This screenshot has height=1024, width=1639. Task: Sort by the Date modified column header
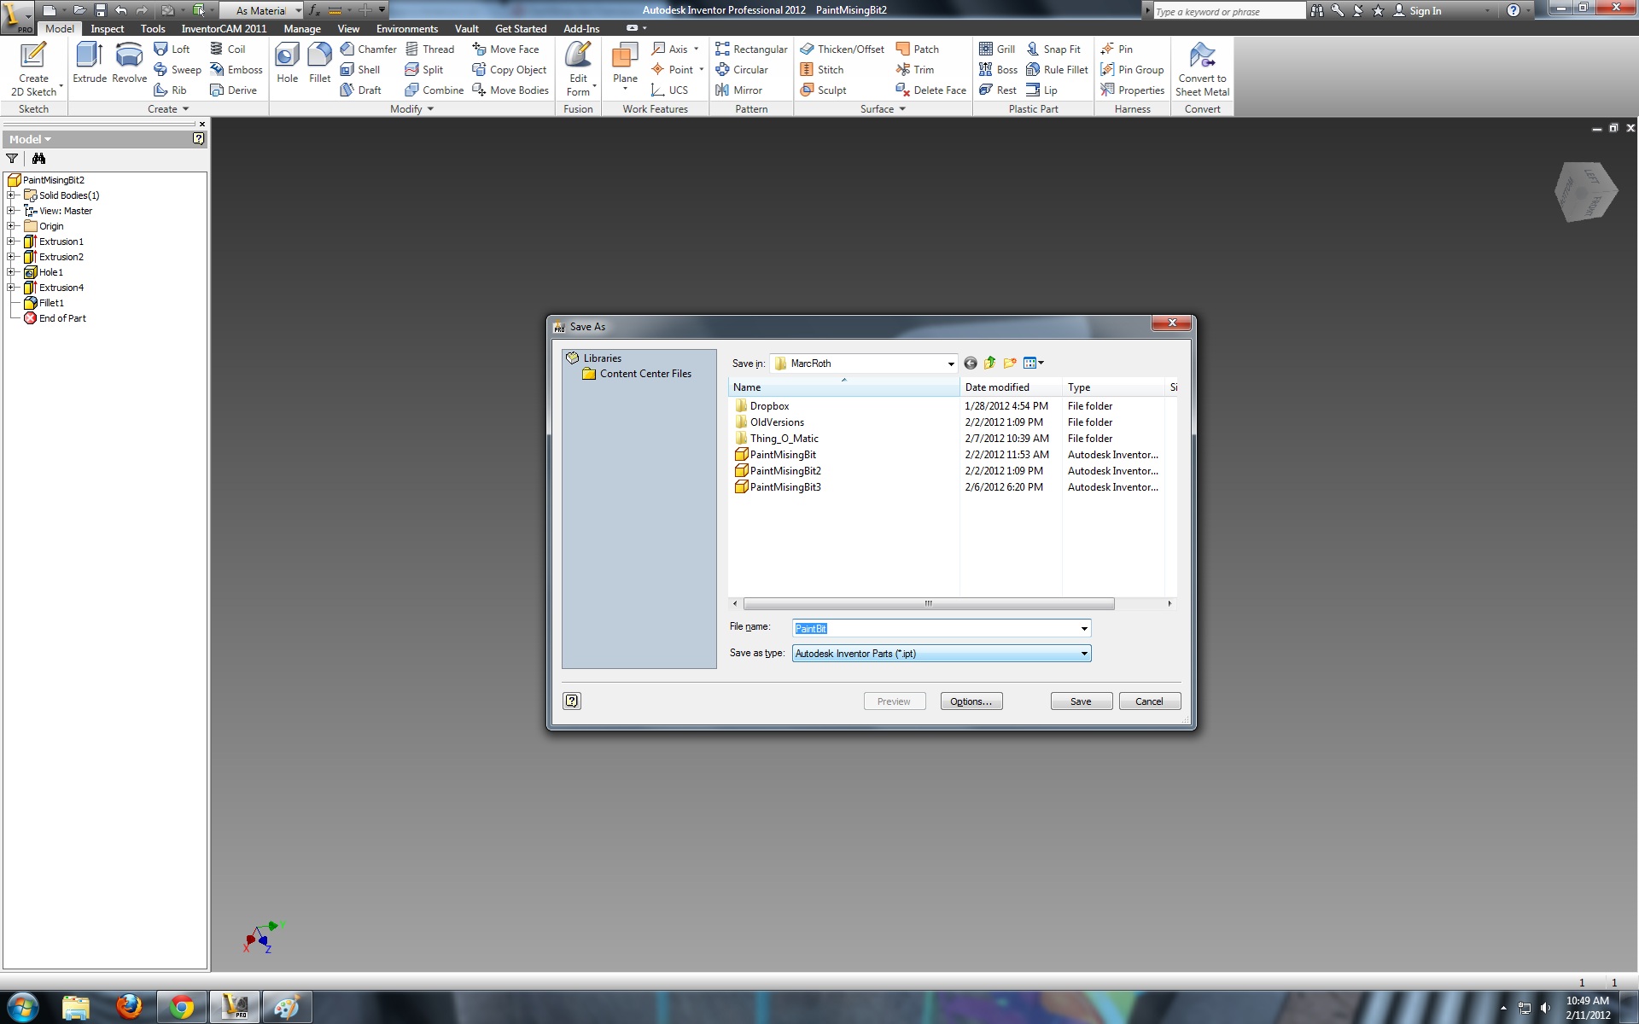[1010, 387]
